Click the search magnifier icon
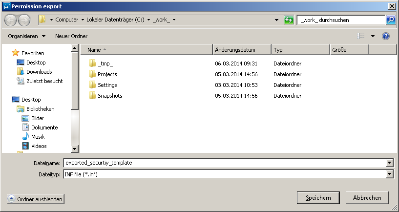The image size is (399, 212). coord(391,20)
